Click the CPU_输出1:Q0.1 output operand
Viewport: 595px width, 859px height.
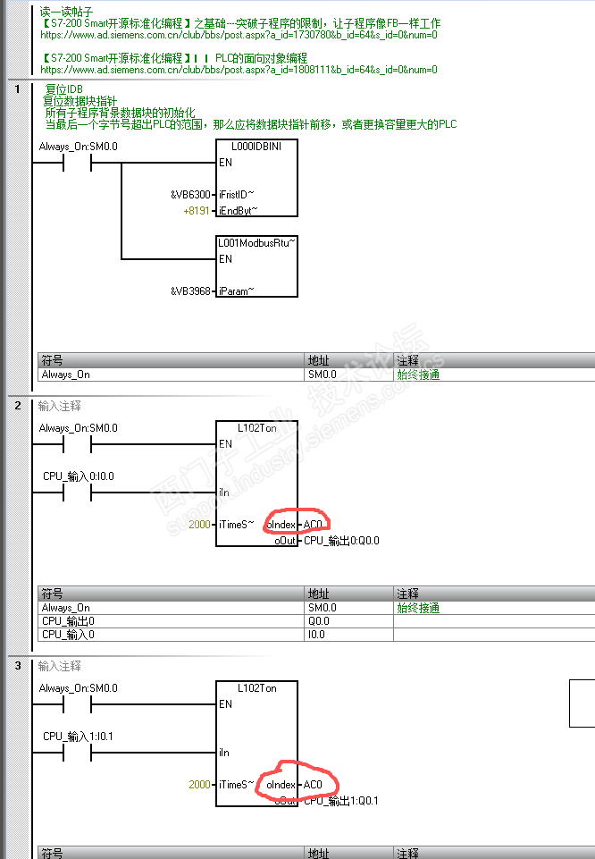[341, 801]
